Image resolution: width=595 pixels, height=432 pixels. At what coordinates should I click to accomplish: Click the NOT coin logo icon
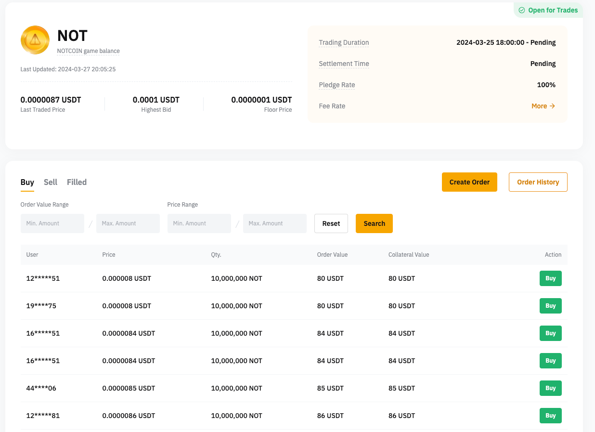pyautogui.click(x=34, y=40)
